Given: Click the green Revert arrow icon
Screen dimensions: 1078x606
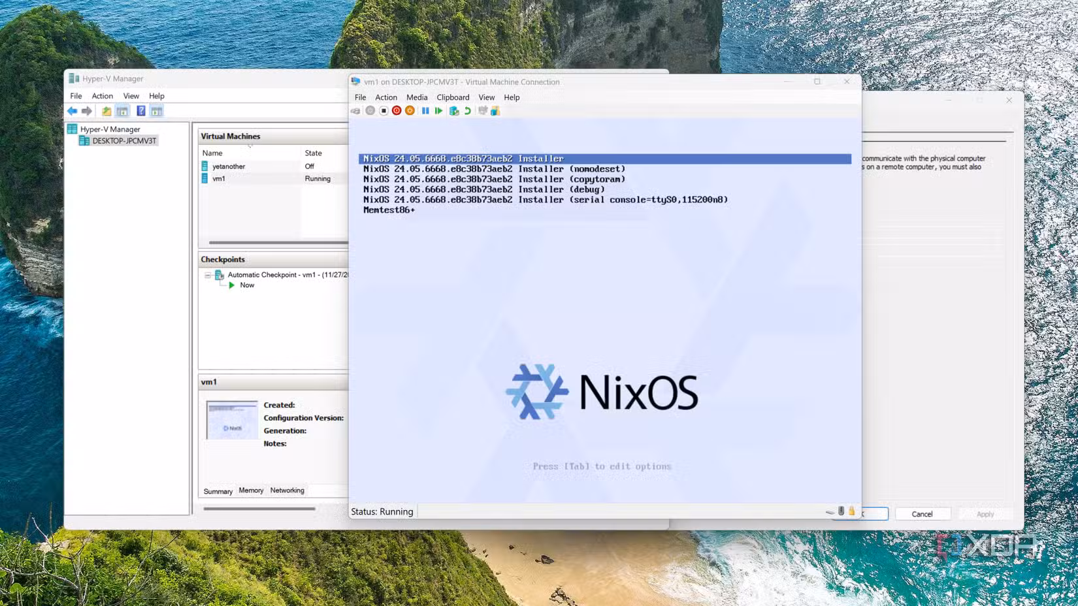Looking at the screenshot, I should [x=467, y=111].
